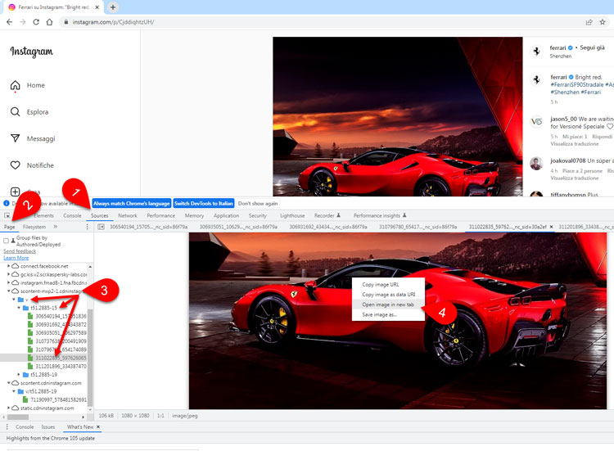Open the drawer three-dot menu near Console

coord(7,426)
